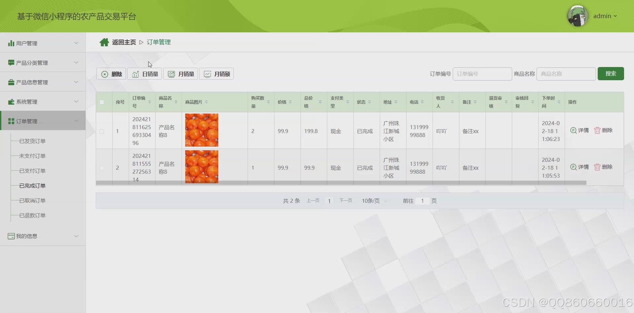This screenshot has height=313, width=634.
Task: Open 已支付订单 submenu item
Action: [x=32, y=171]
